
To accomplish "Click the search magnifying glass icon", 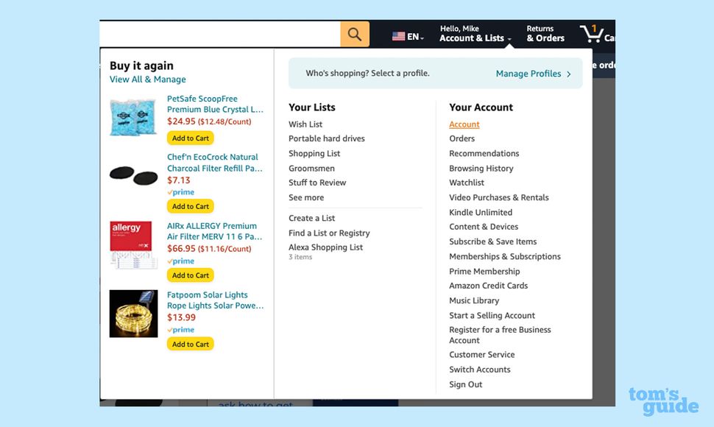I will (354, 33).
